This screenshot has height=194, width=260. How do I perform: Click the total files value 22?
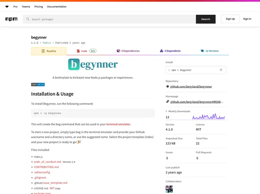tap(198, 143)
